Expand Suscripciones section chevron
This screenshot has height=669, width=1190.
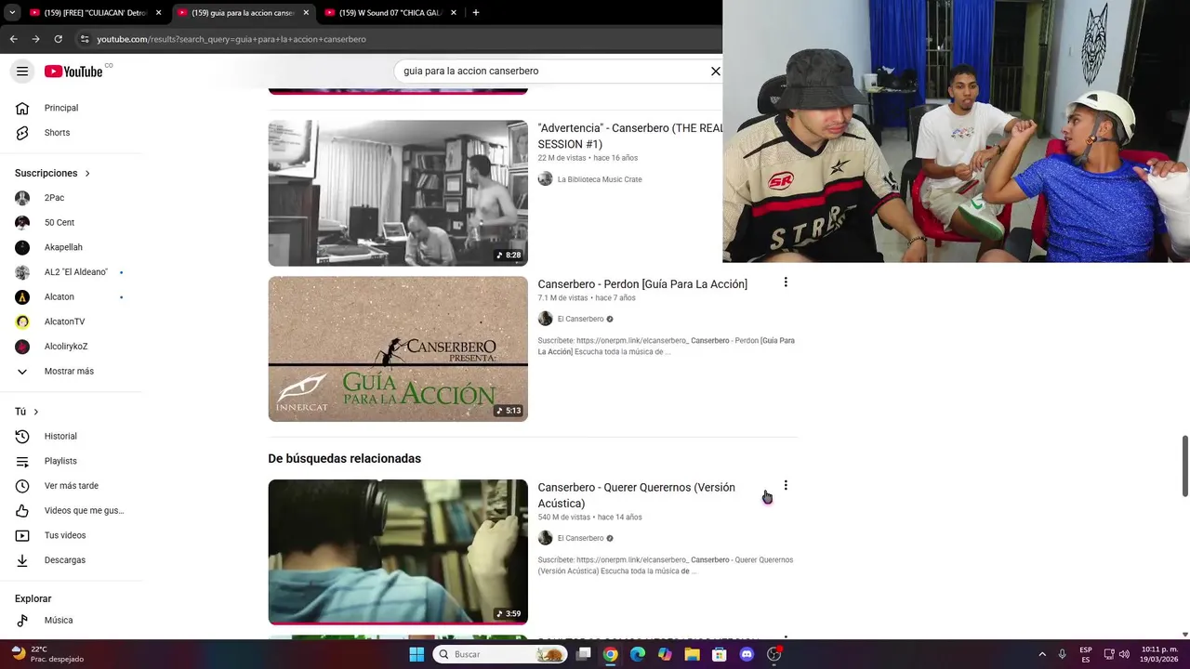(87, 174)
